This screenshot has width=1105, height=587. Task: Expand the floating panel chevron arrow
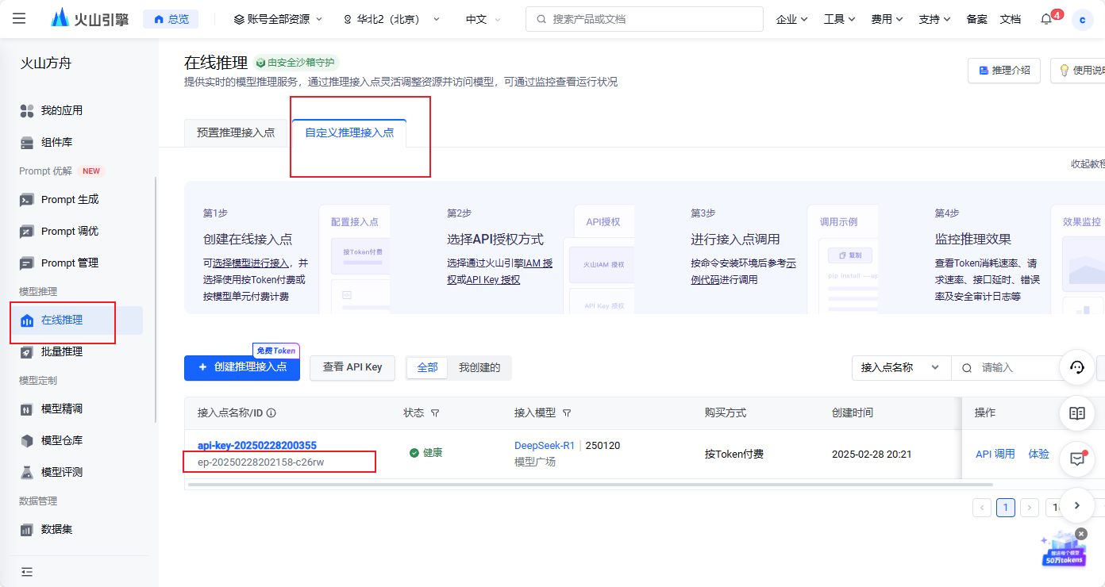tap(1077, 505)
